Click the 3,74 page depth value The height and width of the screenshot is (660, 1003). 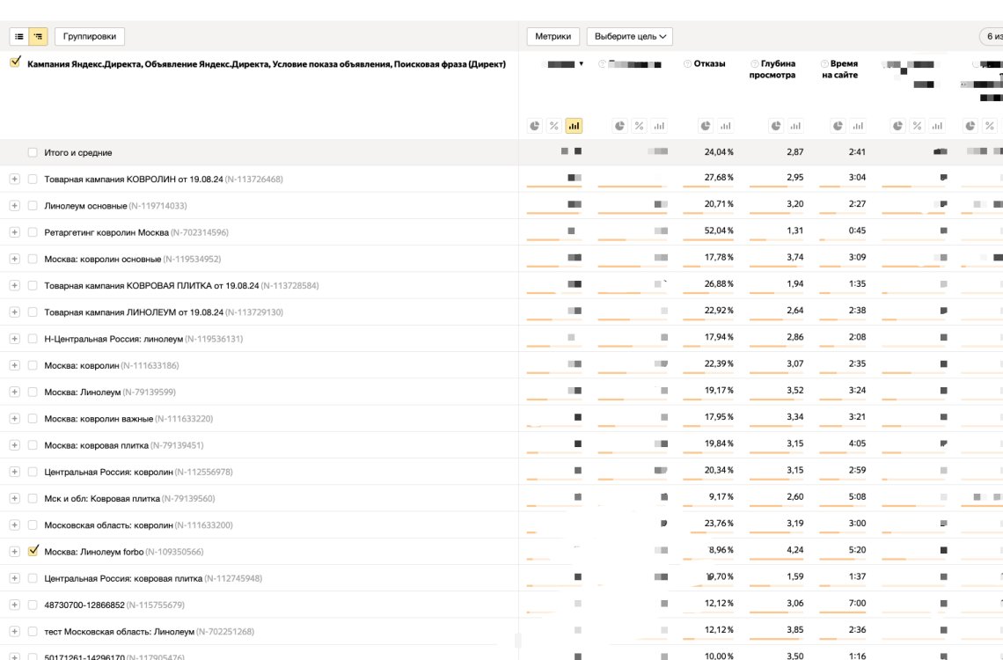click(795, 257)
